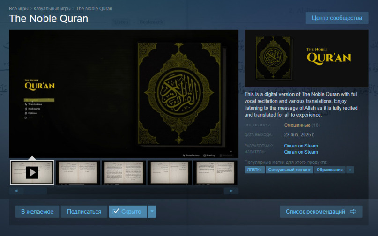This screenshot has width=378, height=236.
Task: Select the second screenshot thumbnail
Action: tap(78, 173)
